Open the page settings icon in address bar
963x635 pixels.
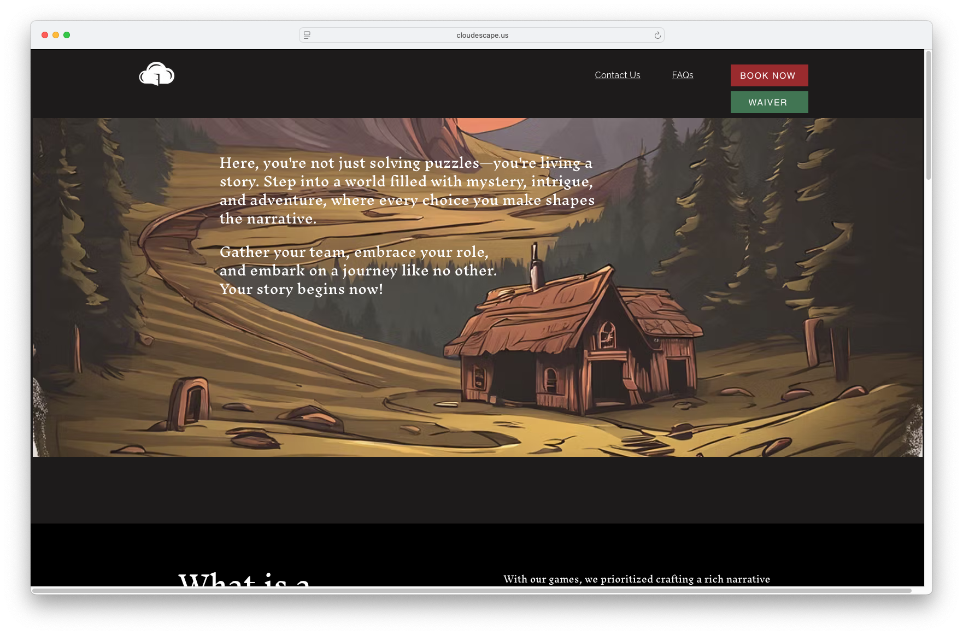307,36
